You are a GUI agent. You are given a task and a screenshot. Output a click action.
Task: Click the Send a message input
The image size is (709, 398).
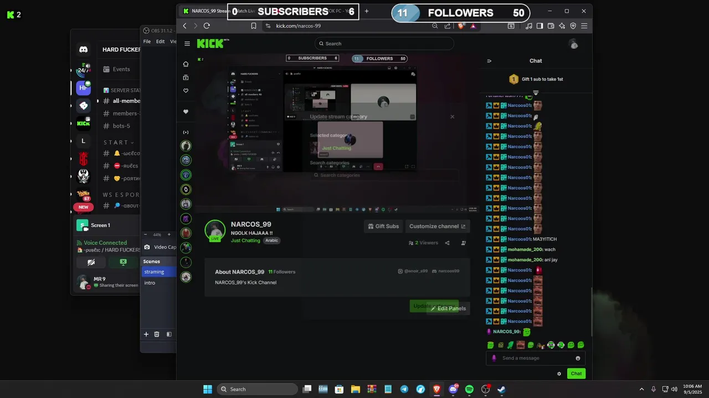coord(536,358)
